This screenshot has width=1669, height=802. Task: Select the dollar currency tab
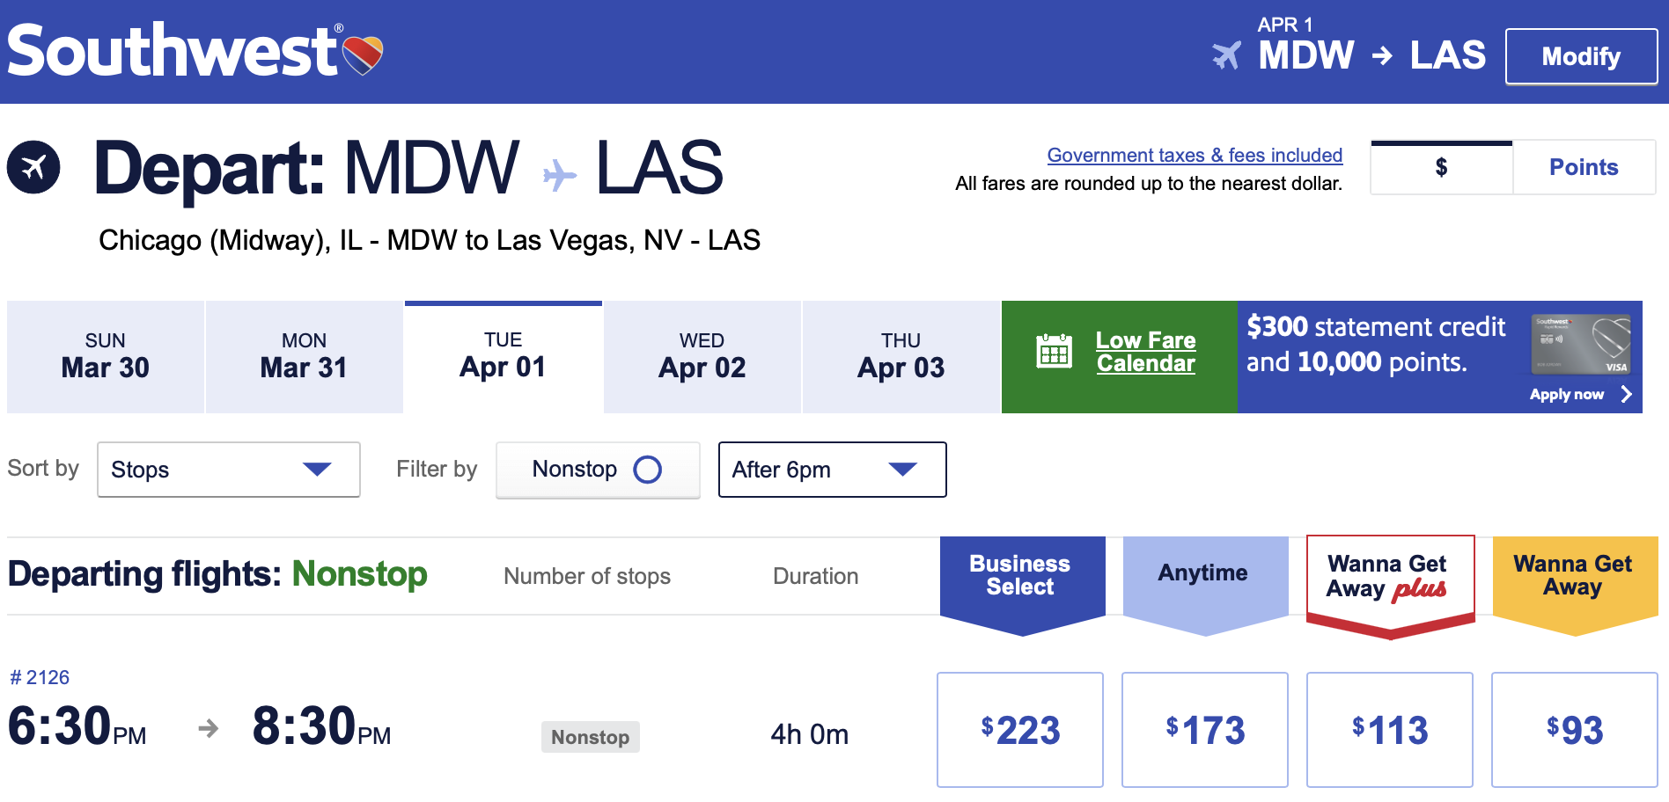1441,167
